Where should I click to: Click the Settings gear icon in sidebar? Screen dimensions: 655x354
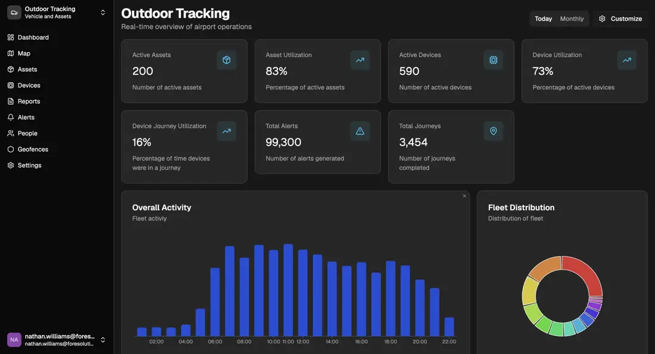coord(11,165)
